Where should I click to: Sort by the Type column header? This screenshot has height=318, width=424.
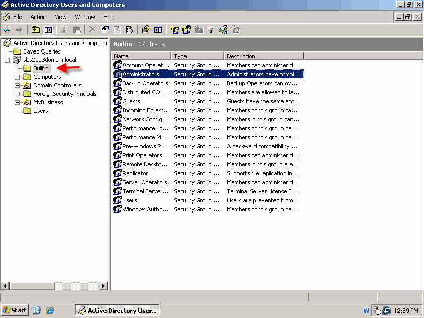pos(198,56)
